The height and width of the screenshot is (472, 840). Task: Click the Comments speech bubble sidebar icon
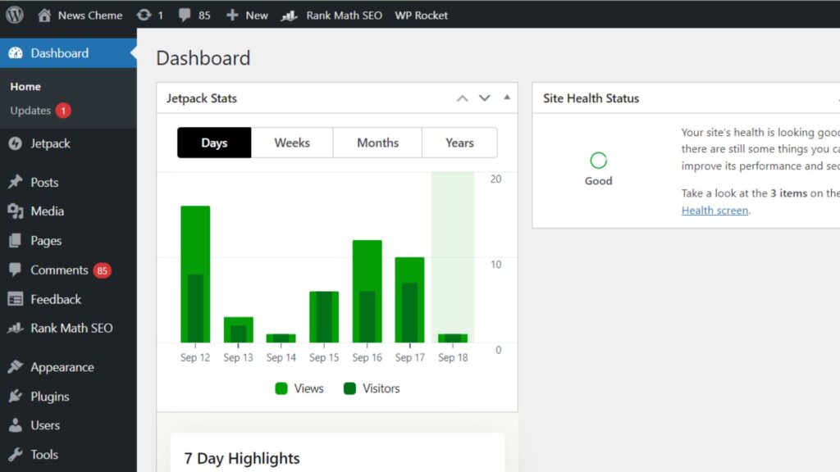(16, 270)
